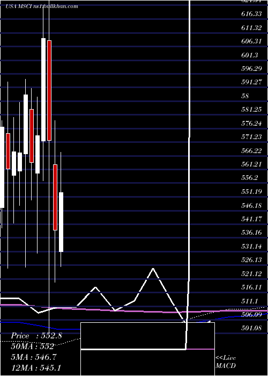Click the 516.11 price axis label

coord(251,287)
